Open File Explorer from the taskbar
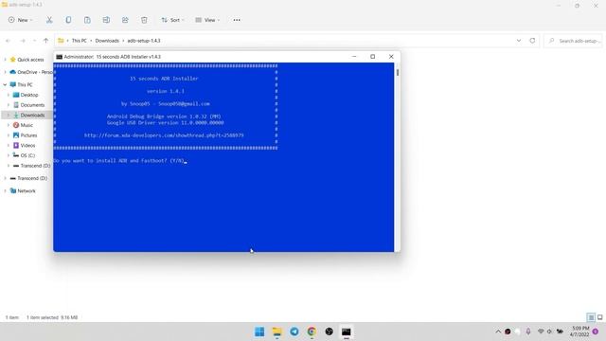Screen dimensions: 606x341 (x=277, y=332)
